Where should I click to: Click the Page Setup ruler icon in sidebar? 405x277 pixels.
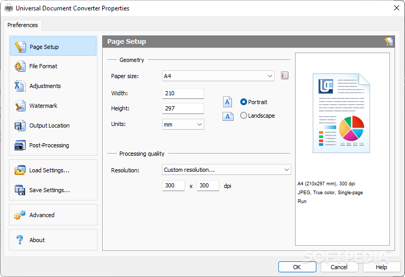pos(20,47)
